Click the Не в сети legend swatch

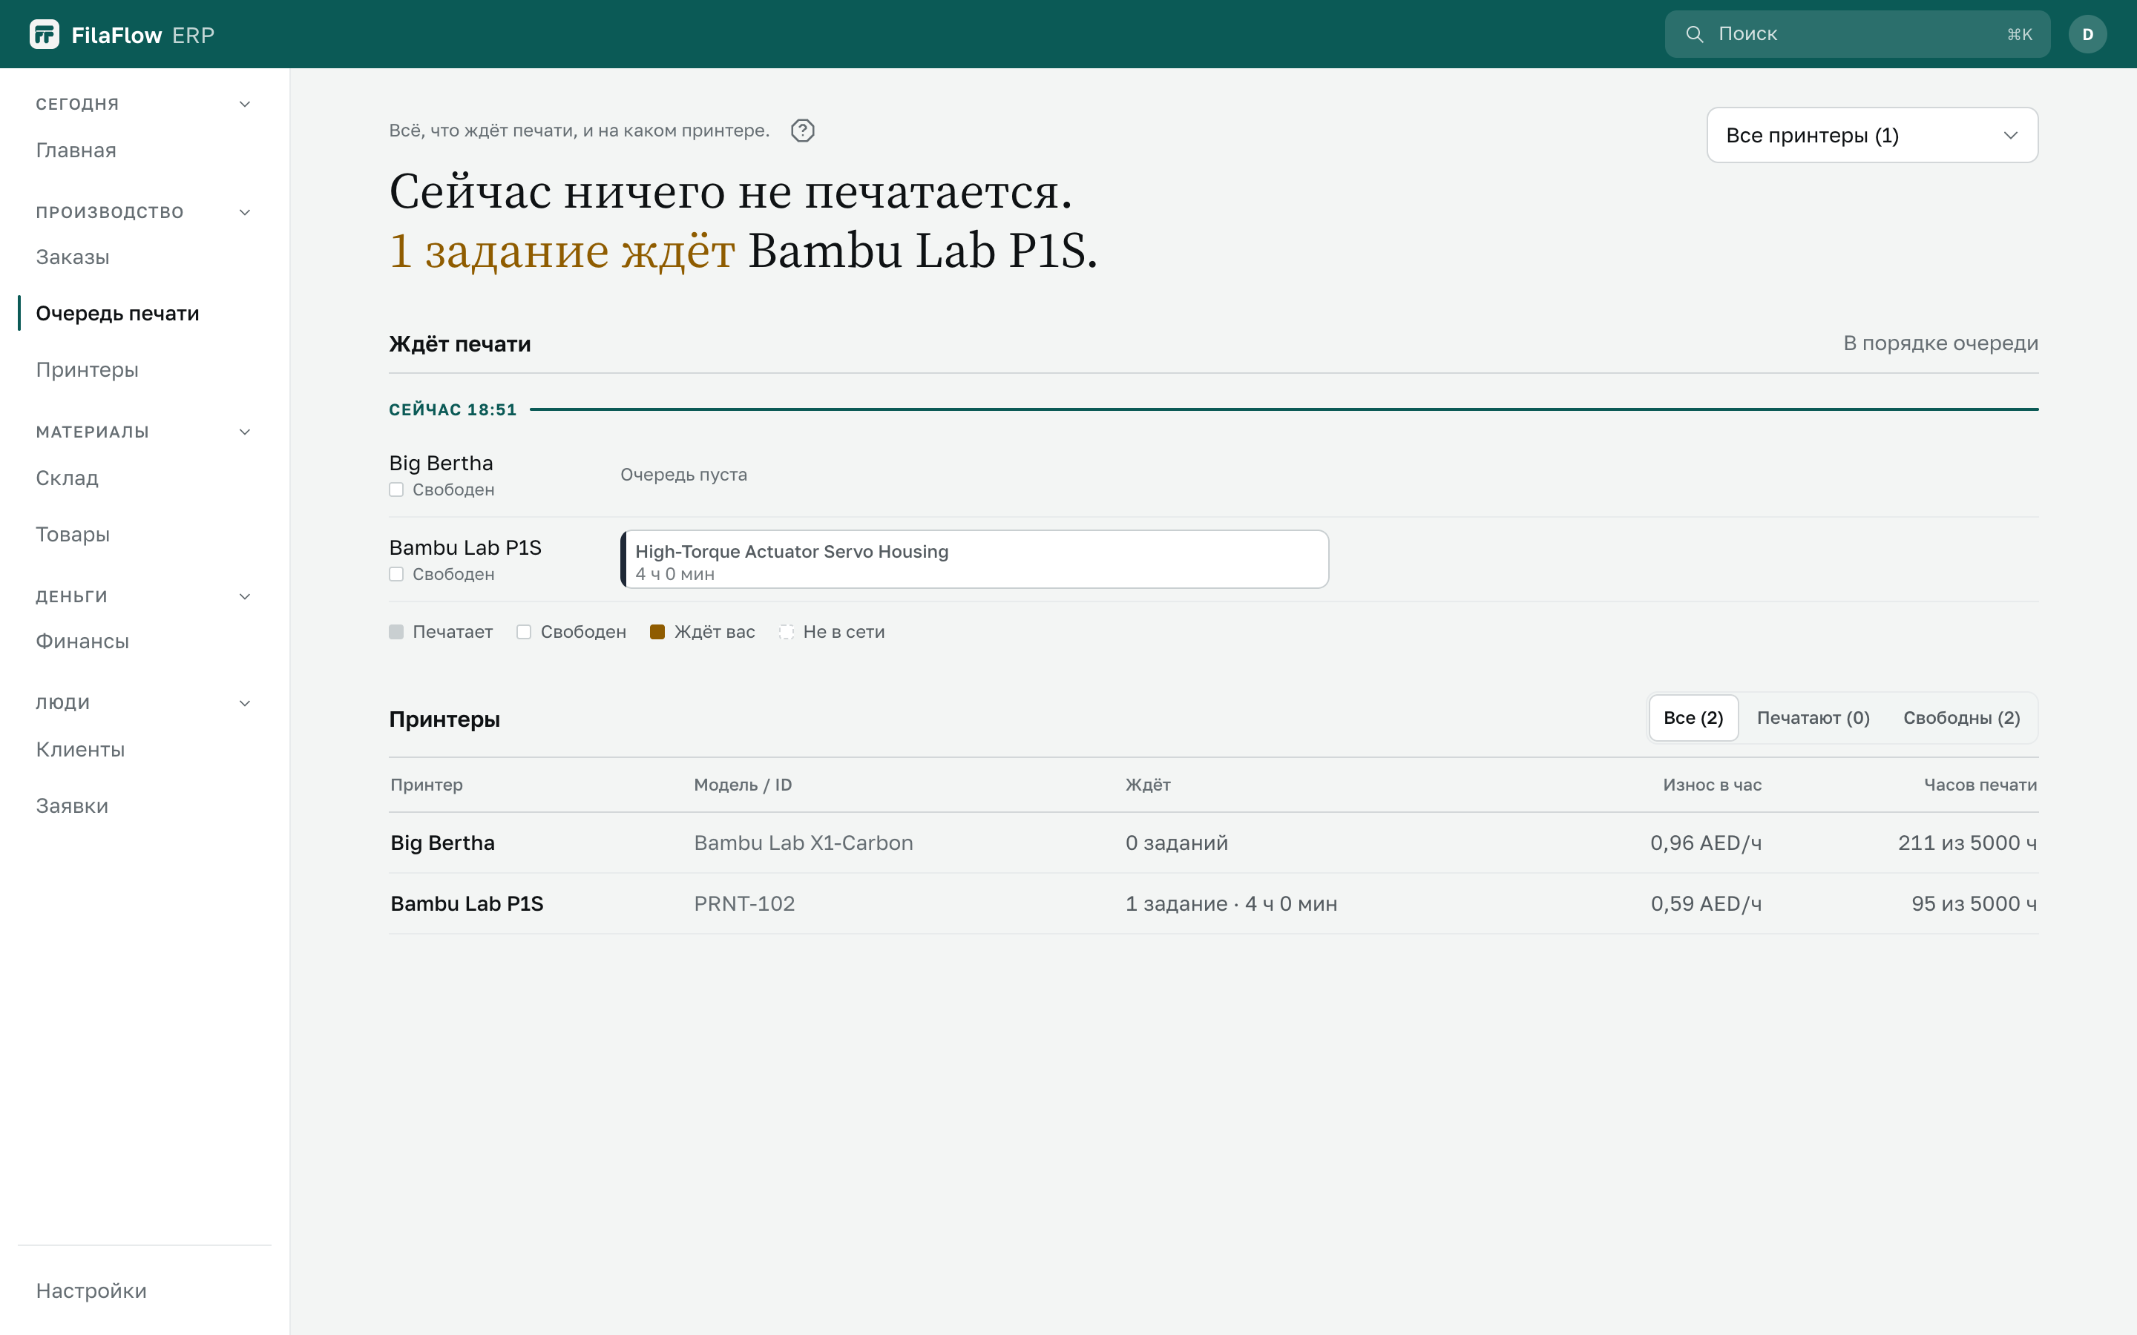tap(786, 632)
